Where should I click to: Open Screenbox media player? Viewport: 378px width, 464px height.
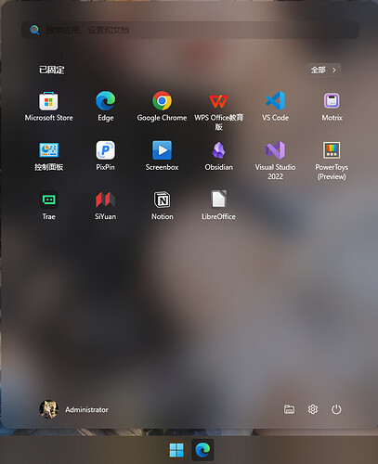point(162,156)
